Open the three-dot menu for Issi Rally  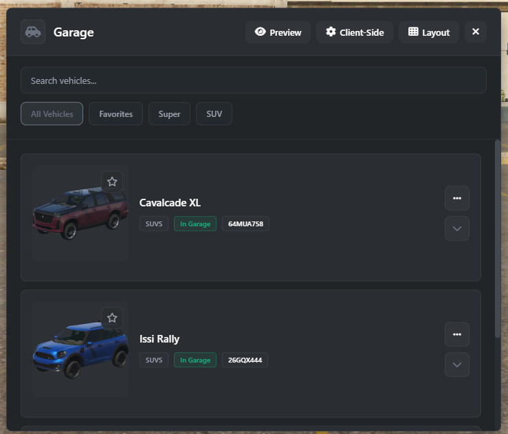(x=457, y=334)
